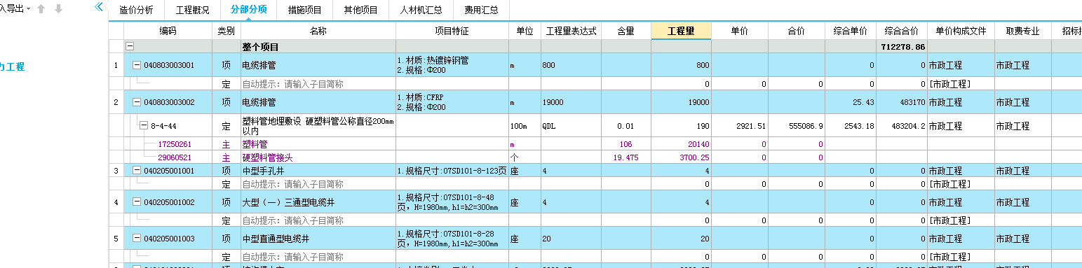Click the first 自动提示 sub-item name input

click(x=318, y=84)
